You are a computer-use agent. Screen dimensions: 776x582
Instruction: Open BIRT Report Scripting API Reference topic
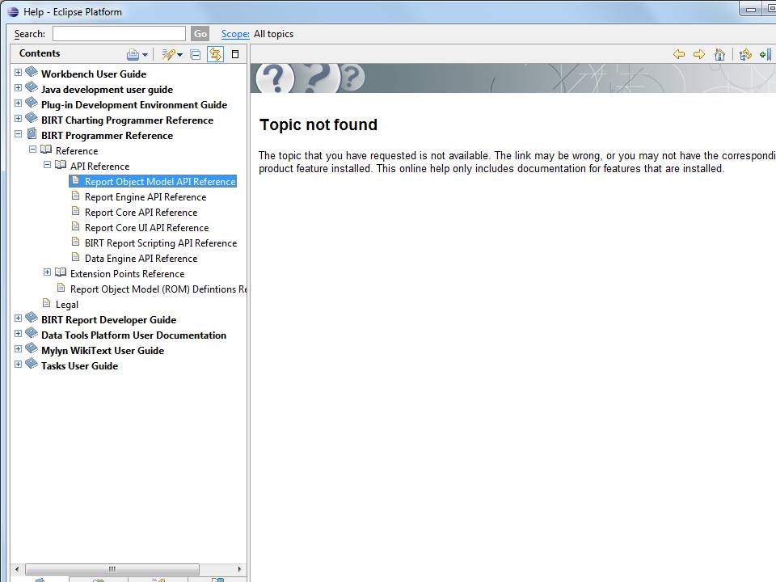click(x=161, y=243)
